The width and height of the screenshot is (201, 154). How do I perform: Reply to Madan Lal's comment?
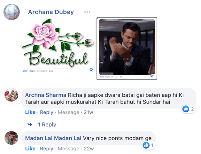[47, 149]
